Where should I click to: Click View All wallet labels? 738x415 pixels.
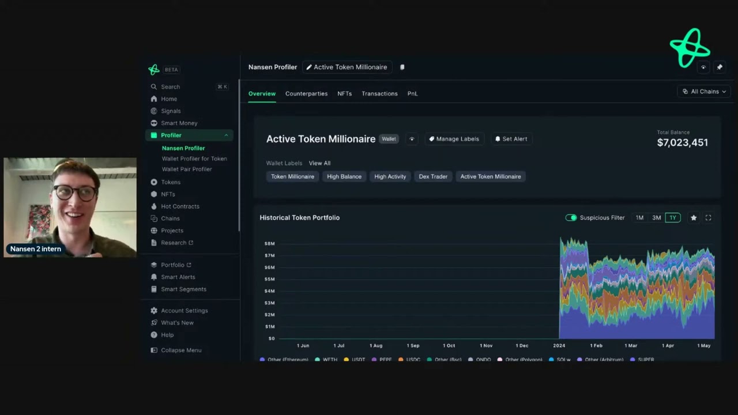tap(319, 163)
